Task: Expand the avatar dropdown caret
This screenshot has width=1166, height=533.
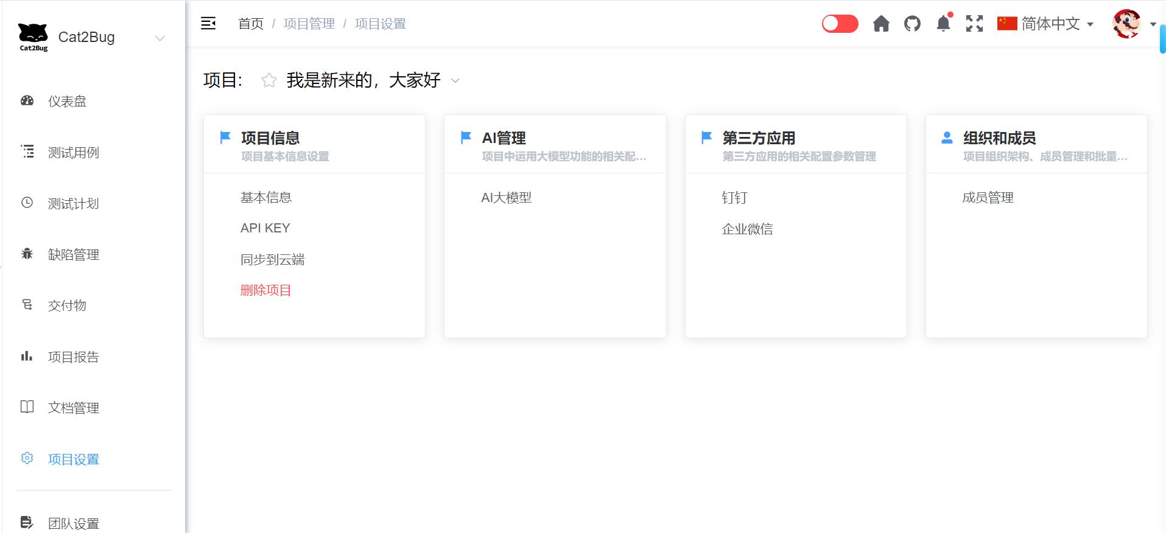Action: 1153,24
